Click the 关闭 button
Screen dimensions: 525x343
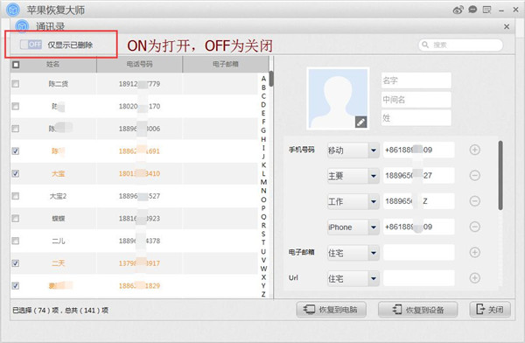[x=490, y=309]
